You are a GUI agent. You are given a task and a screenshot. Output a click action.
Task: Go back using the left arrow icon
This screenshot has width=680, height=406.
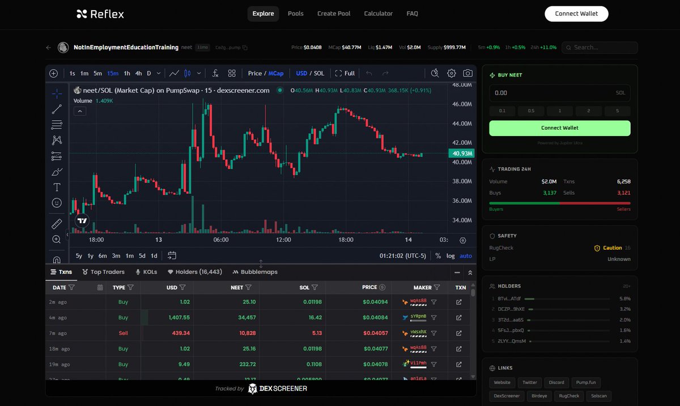49,48
